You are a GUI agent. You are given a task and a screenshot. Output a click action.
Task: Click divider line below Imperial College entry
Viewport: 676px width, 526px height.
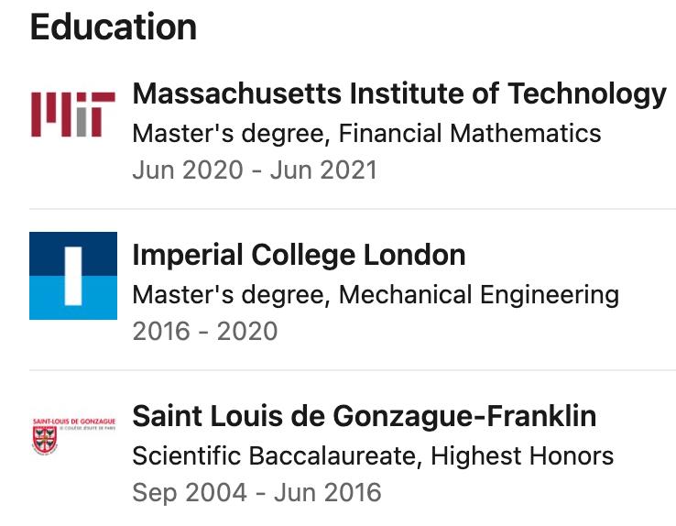tap(353, 371)
